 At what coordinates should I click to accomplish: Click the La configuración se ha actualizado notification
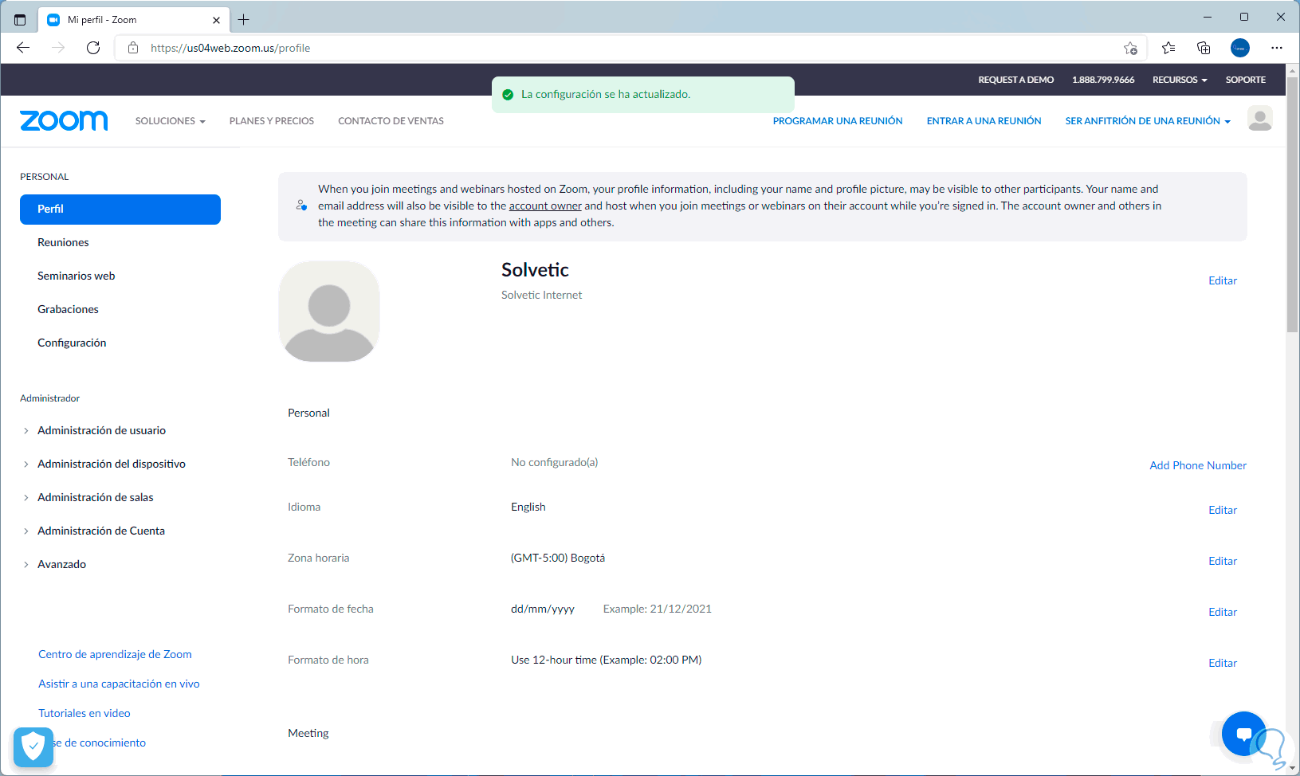643,95
